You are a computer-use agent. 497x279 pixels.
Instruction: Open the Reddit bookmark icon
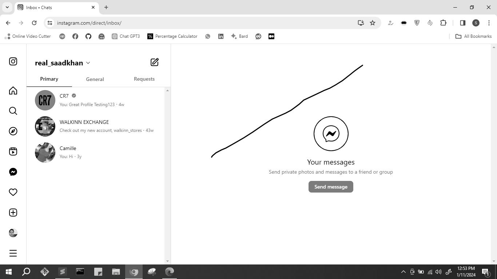point(258,36)
